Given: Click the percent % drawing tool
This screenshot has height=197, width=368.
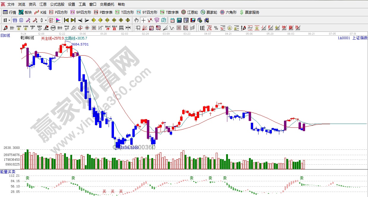Looking at the screenshot, I should (x=216, y=28).
